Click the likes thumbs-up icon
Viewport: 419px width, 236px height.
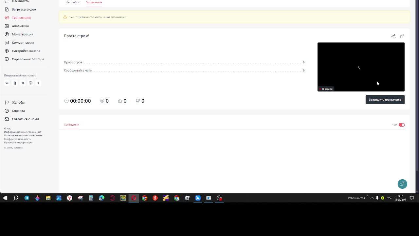(120, 101)
